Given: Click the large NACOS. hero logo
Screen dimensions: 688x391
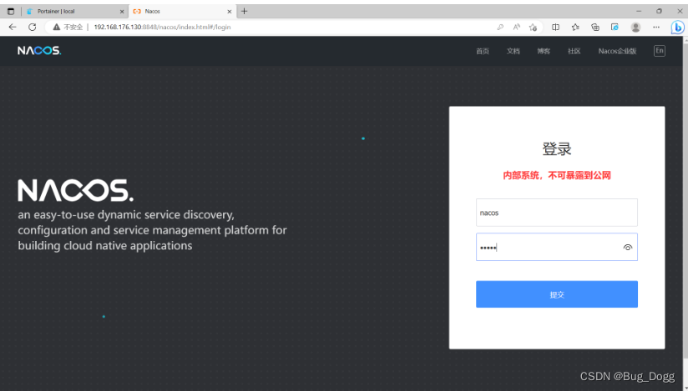Looking at the screenshot, I should pos(75,191).
